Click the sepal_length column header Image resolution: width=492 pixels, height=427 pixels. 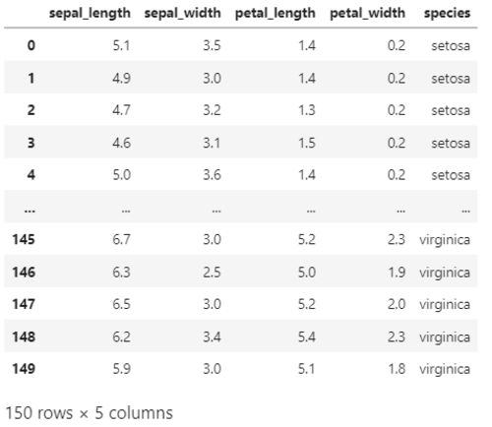[90, 14]
